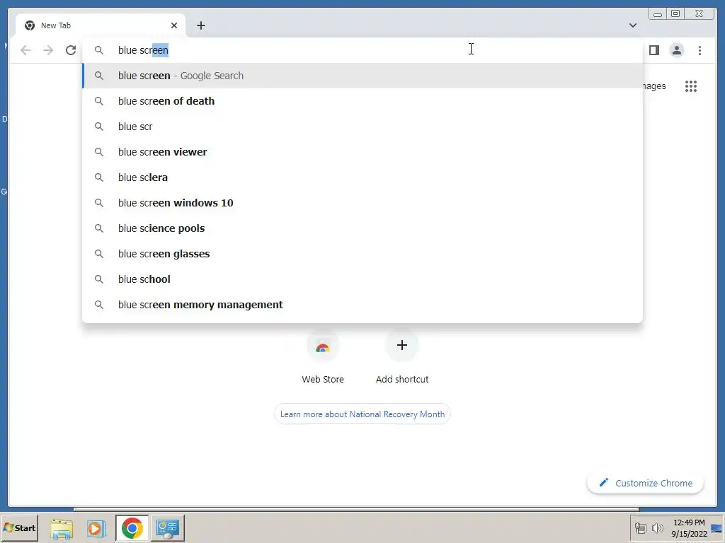
Task: Click the back navigation arrow
Action: point(25,50)
